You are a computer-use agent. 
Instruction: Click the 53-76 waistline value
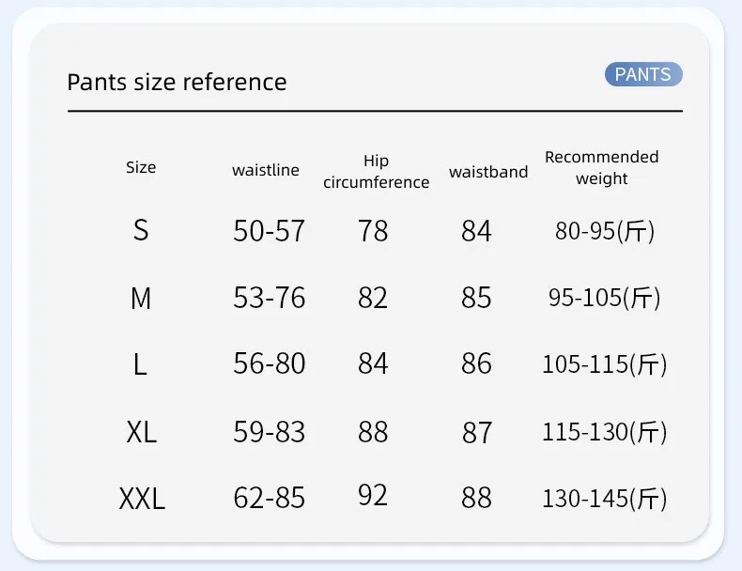click(x=270, y=298)
